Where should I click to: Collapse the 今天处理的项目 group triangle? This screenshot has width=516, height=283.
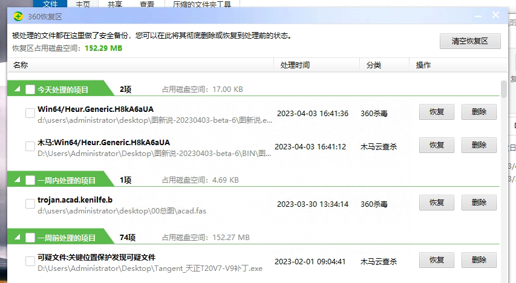(x=18, y=89)
